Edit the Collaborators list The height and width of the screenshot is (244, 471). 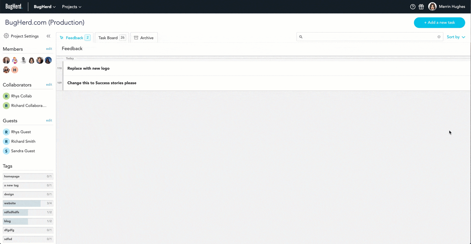coord(49,85)
